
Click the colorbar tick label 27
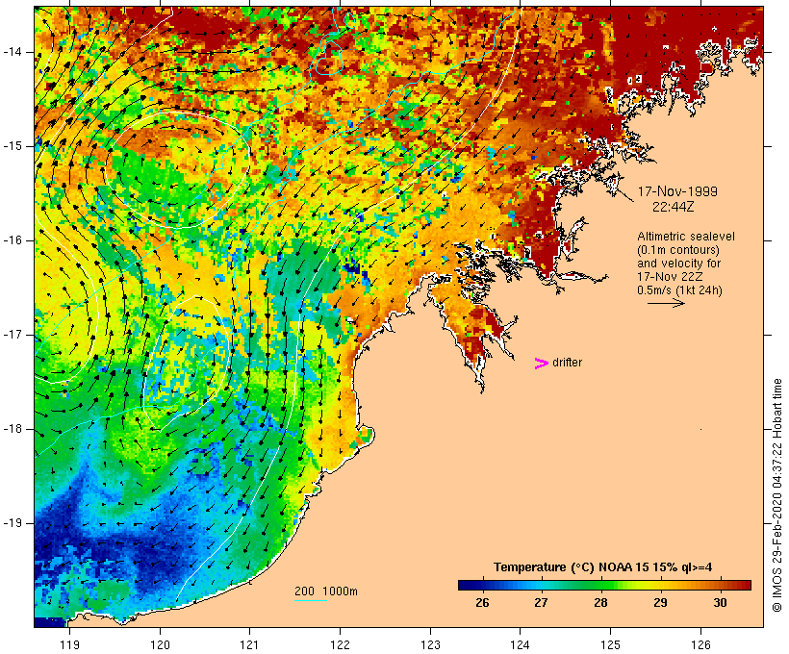pos(541,603)
